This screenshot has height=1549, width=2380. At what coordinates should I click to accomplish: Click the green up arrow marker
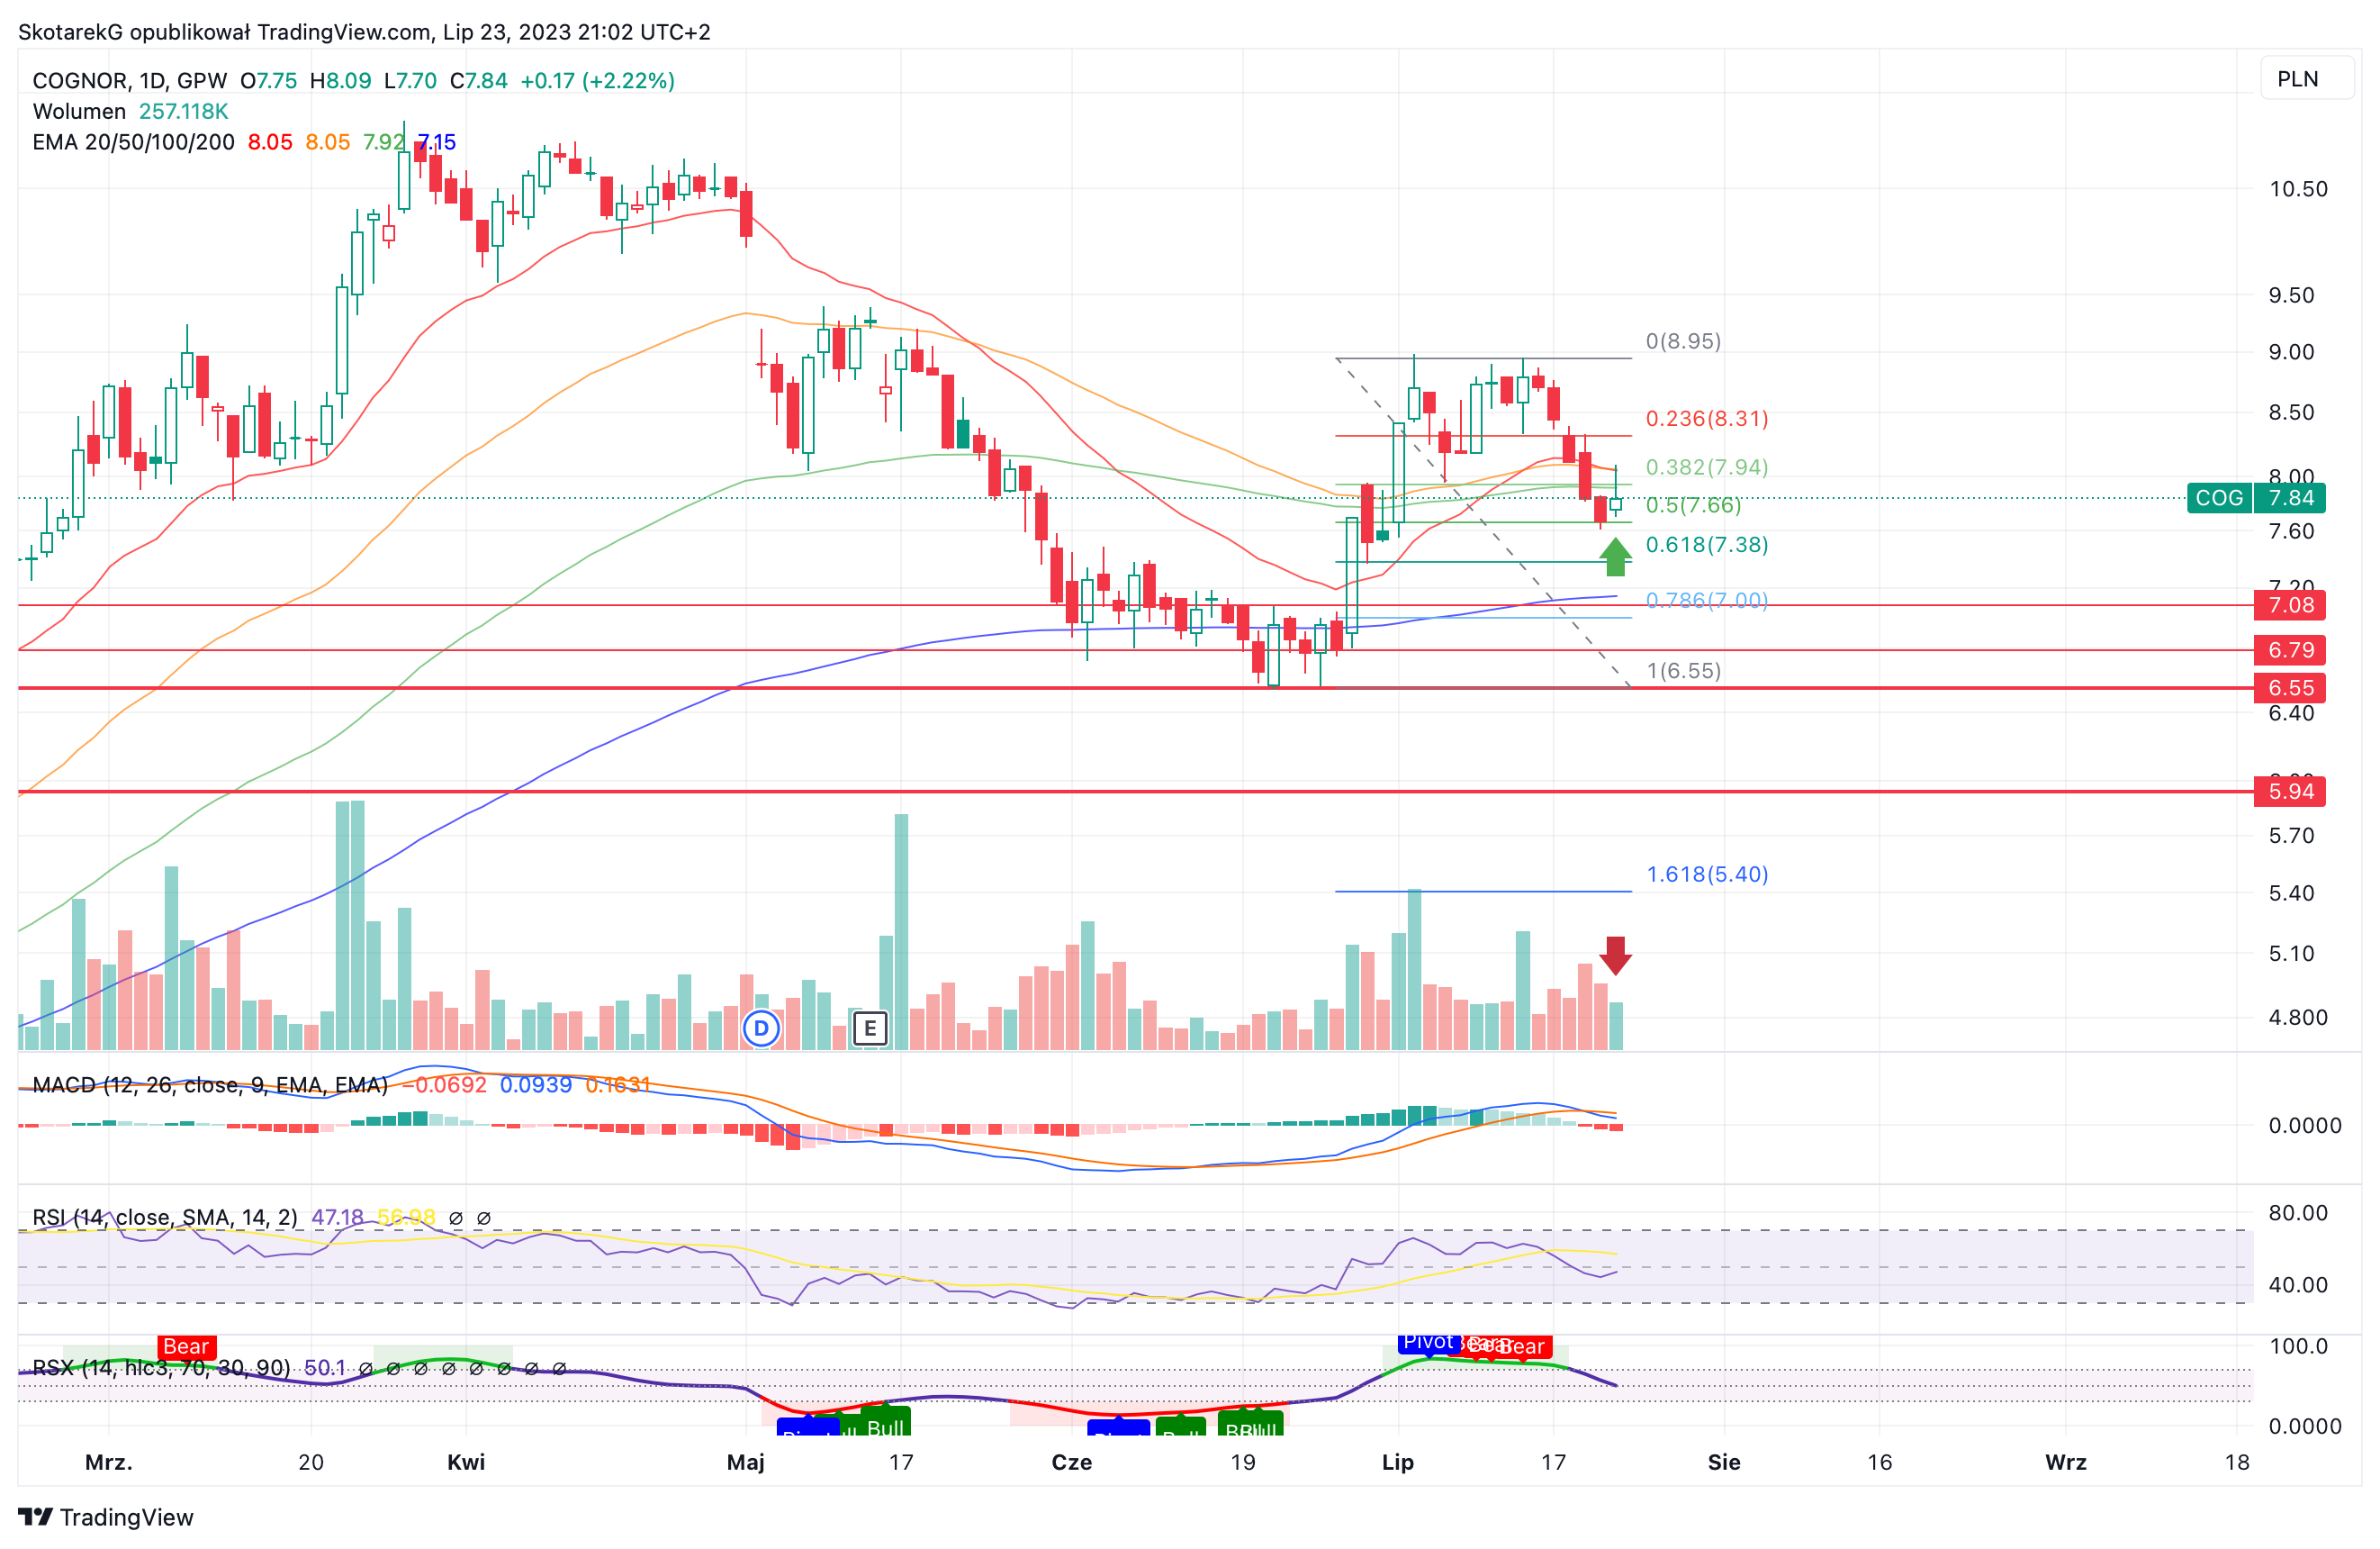click(1615, 557)
